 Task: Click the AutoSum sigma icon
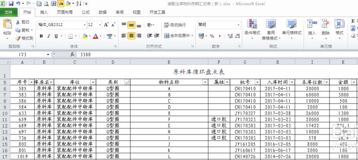point(353,21)
